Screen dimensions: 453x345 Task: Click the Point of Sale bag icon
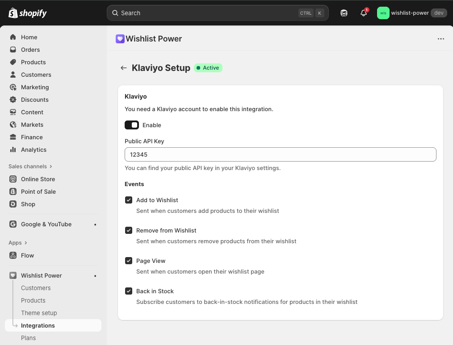[13, 191]
